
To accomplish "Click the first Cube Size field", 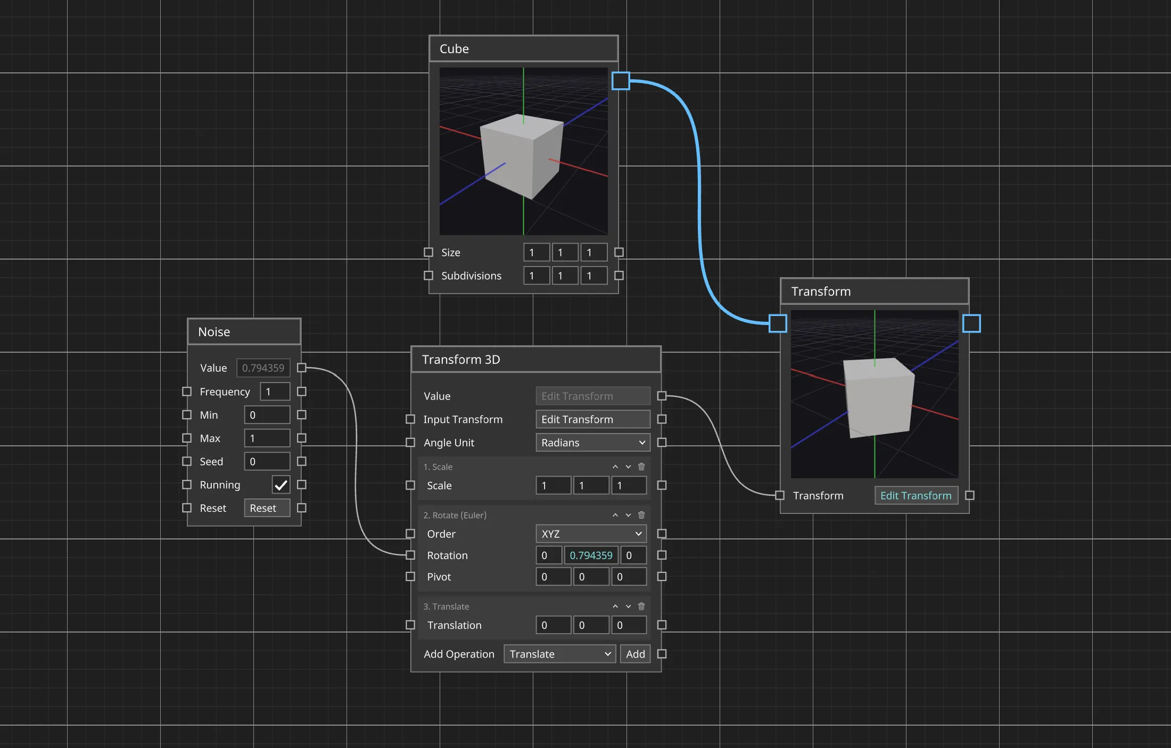I will pyautogui.click(x=537, y=252).
